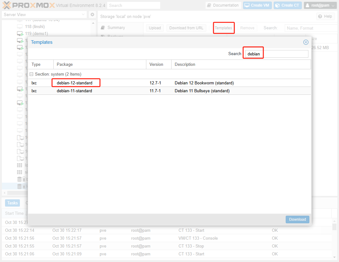Click Debian 11 Bullseye (standard) description
The image size is (339, 262).
pyautogui.click(x=202, y=91)
